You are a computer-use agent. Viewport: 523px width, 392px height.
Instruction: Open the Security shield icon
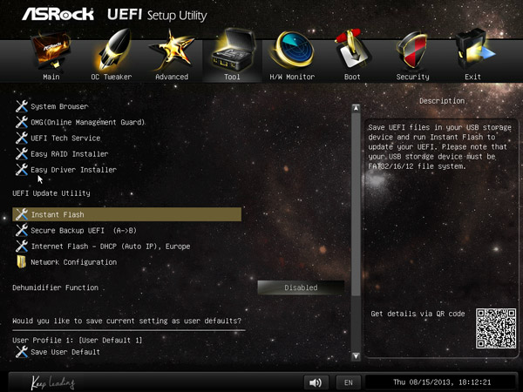(412, 50)
